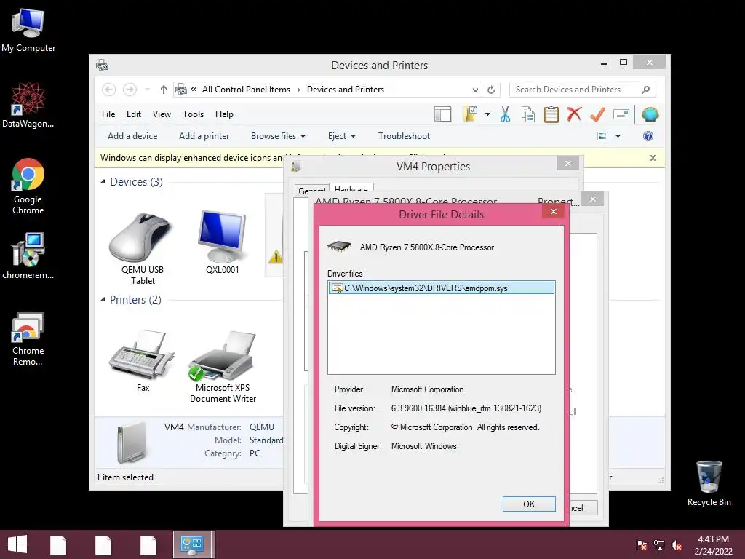Open Chrome Remote Desktop shortcut
Screen dimensions: 745x559
pos(28,338)
